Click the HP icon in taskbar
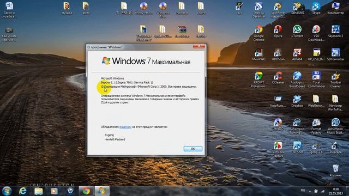 pos(70,191)
